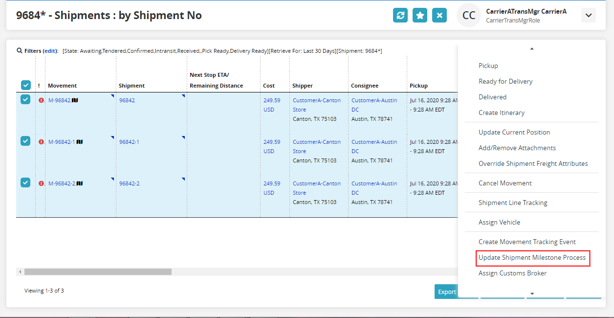The image size is (614, 318).
Task: Click the CC user avatar
Action: [468, 15]
